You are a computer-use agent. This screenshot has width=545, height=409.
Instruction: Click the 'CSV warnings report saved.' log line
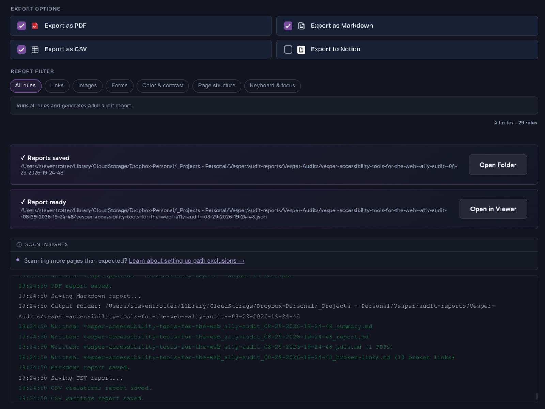coord(81,398)
